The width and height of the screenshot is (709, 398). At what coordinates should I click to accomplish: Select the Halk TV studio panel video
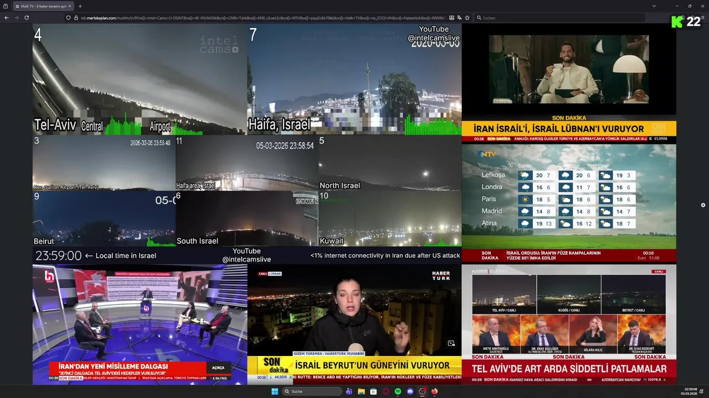pos(140,324)
